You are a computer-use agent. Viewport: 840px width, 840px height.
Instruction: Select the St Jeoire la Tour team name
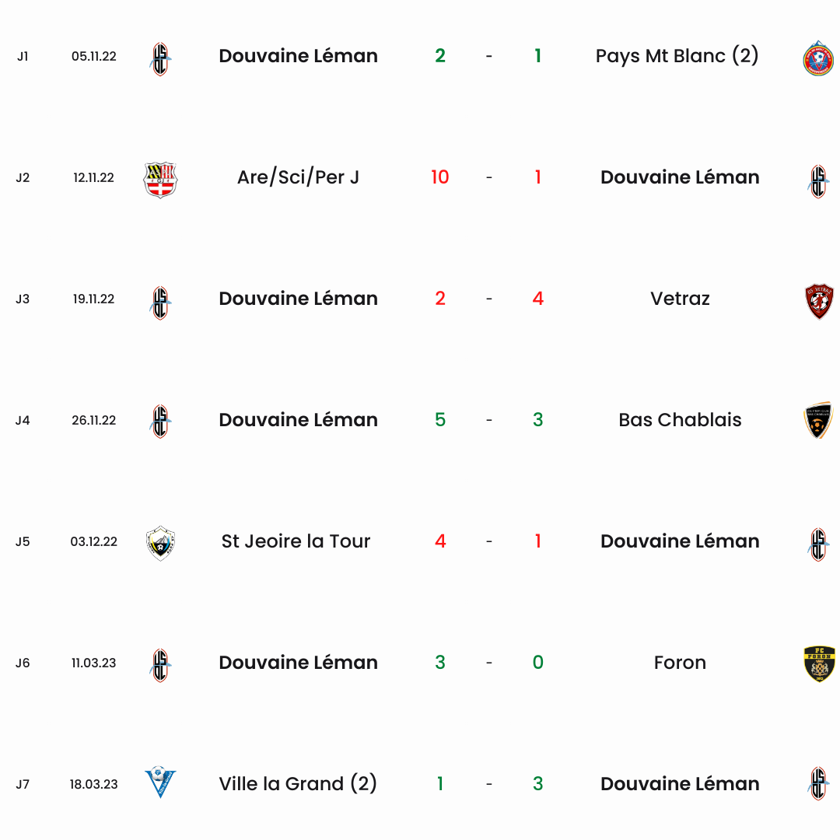tap(296, 541)
